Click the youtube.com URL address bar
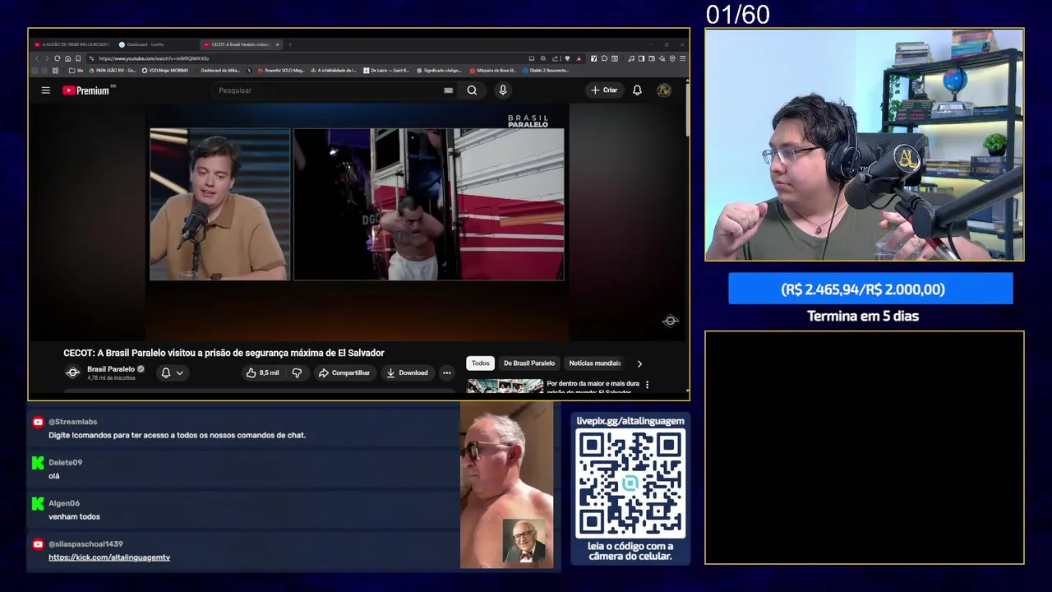Screen dimensions: 1052x592 point(312,58)
